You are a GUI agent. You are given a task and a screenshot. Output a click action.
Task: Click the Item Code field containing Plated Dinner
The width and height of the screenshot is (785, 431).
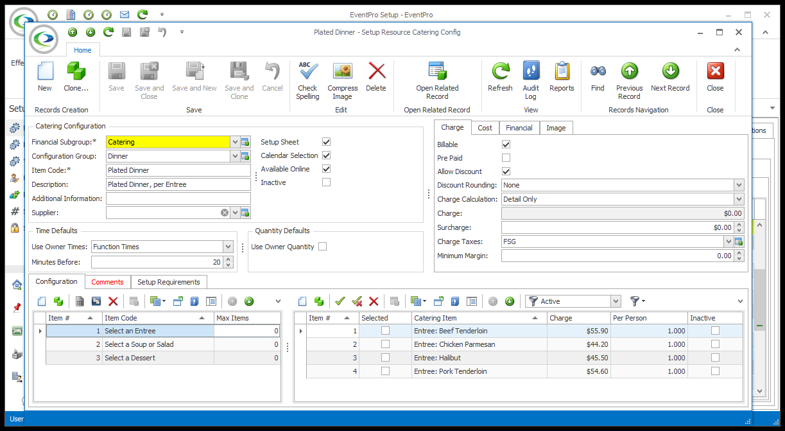pos(178,170)
